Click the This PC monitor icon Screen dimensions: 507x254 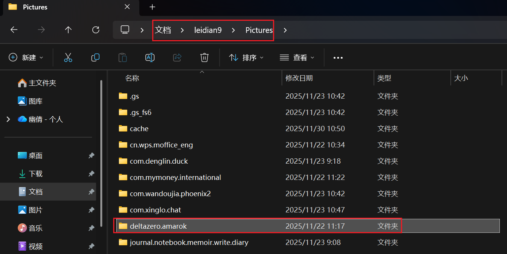pos(125,30)
